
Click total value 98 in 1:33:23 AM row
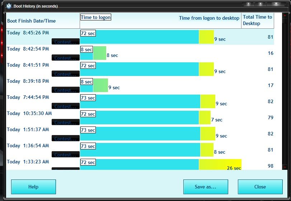click(x=271, y=166)
